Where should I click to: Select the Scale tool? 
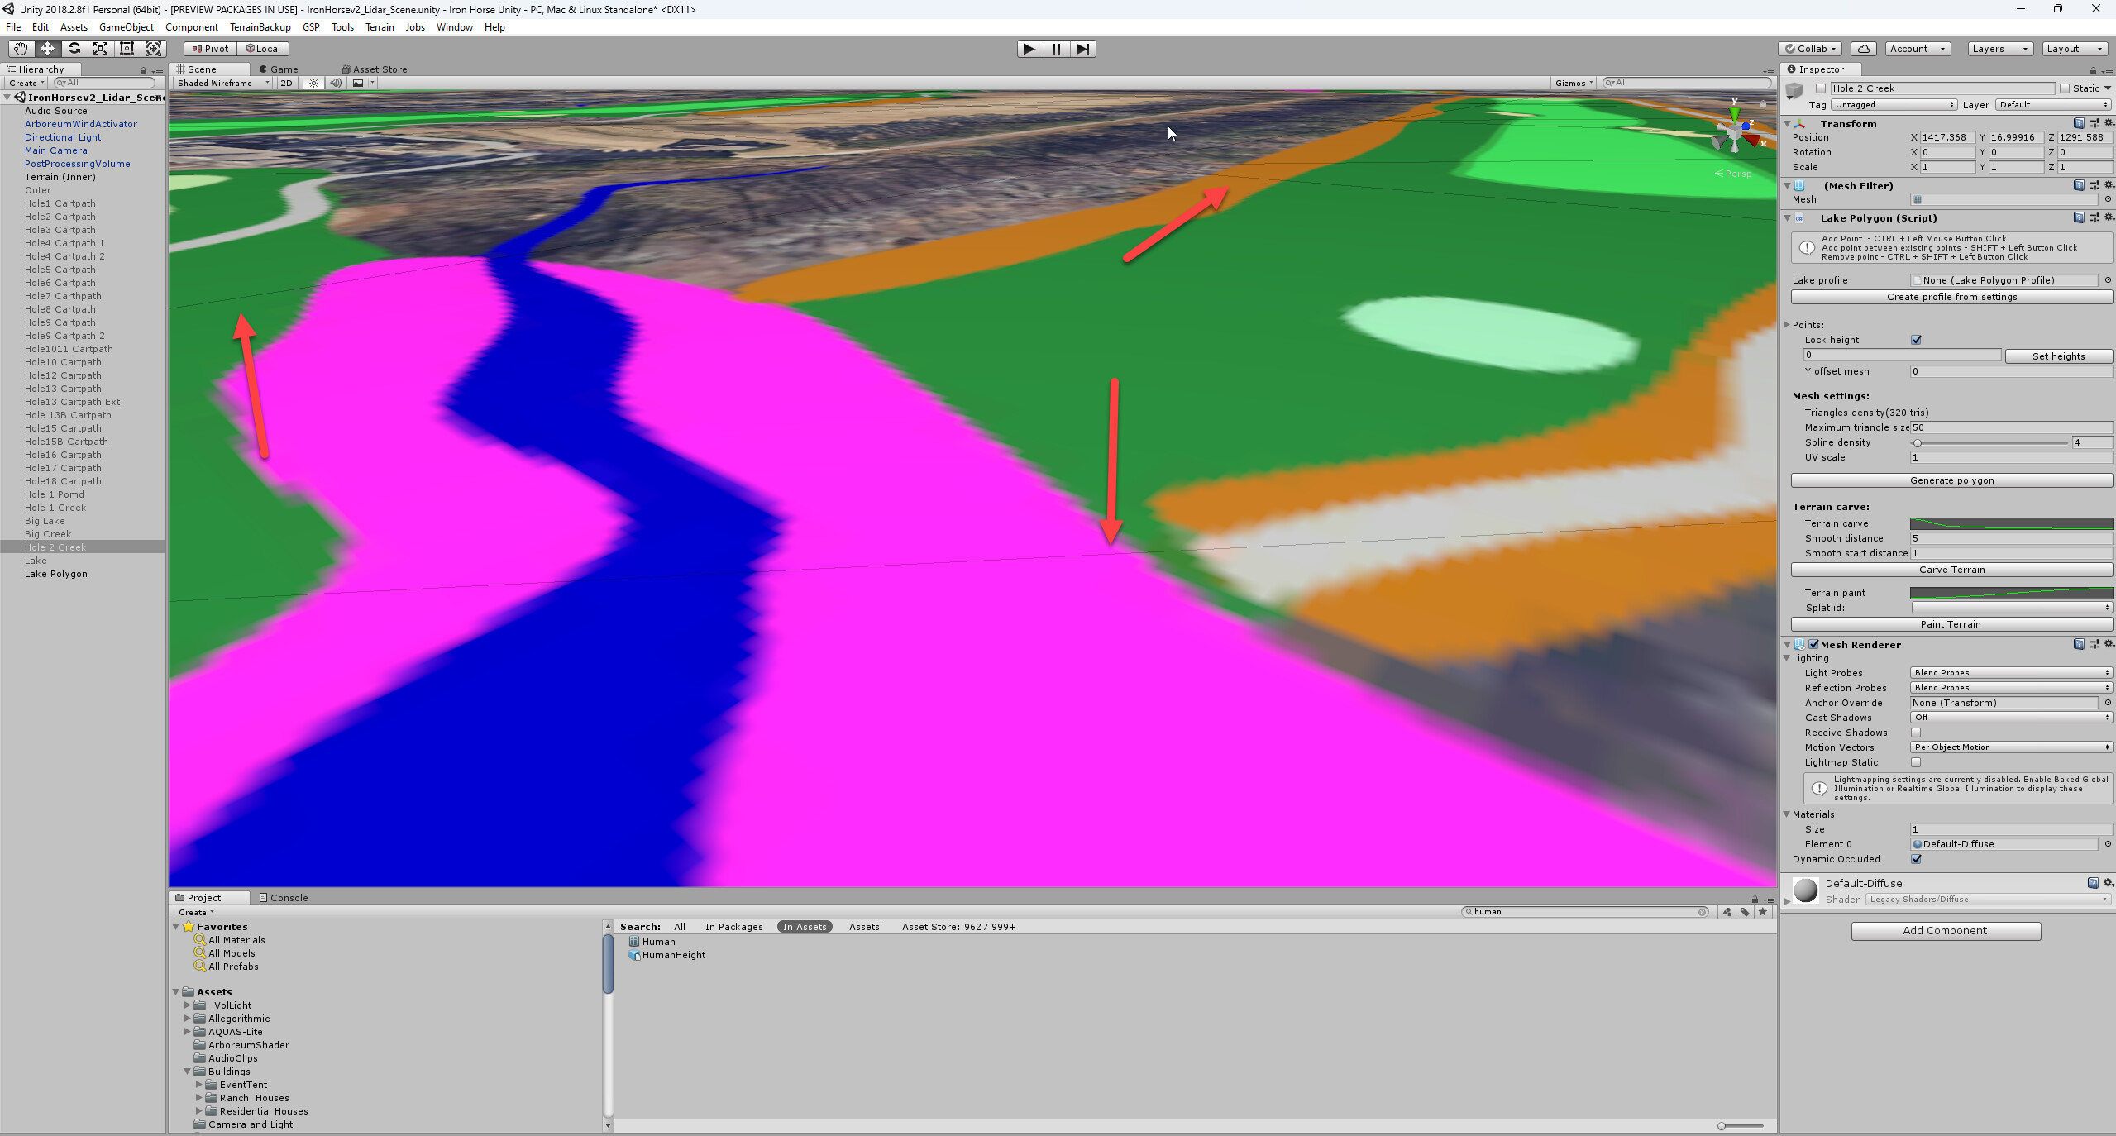[100, 49]
